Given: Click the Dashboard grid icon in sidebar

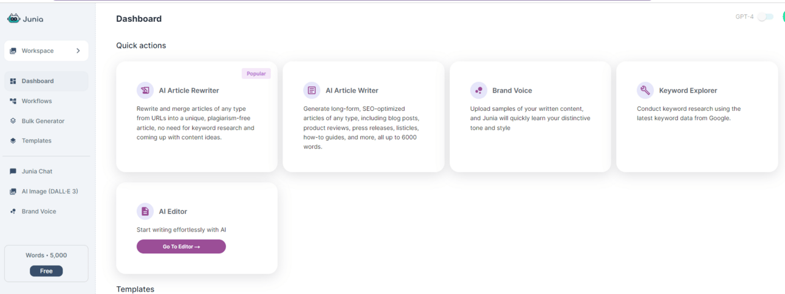Looking at the screenshot, I should tap(13, 81).
